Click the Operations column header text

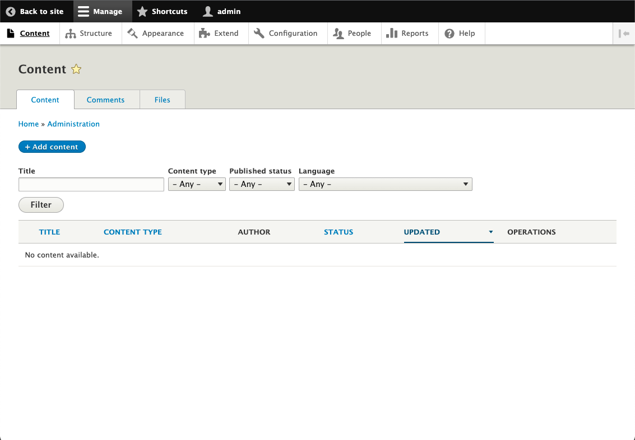pos(531,232)
